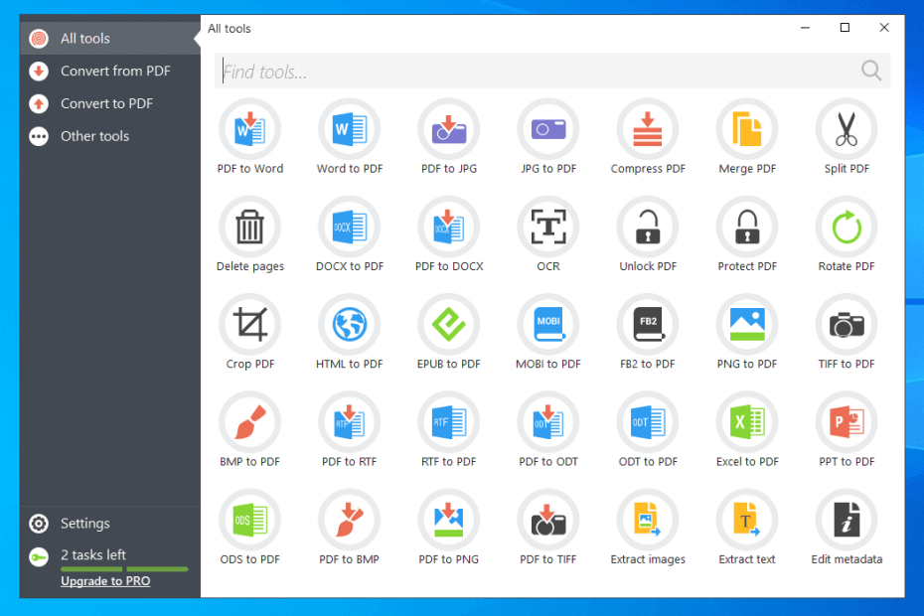Show Convert to PDF category
The height and width of the screenshot is (616, 924).
coord(110,103)
